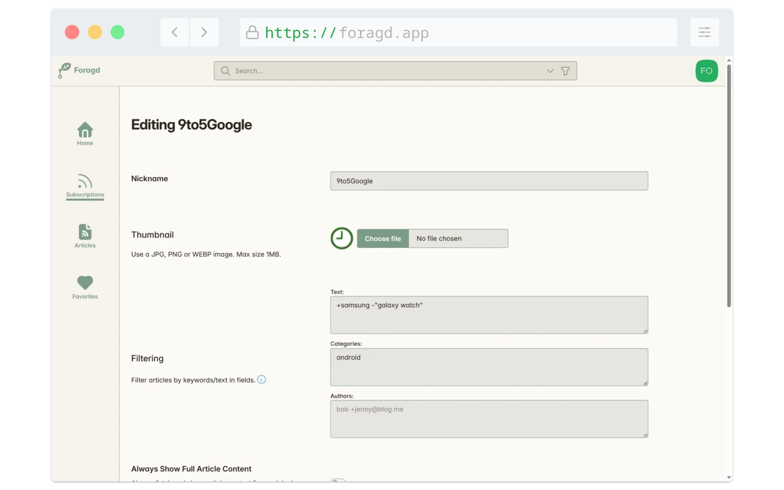Click the Authors textarea resize handle

click(645, 435)
